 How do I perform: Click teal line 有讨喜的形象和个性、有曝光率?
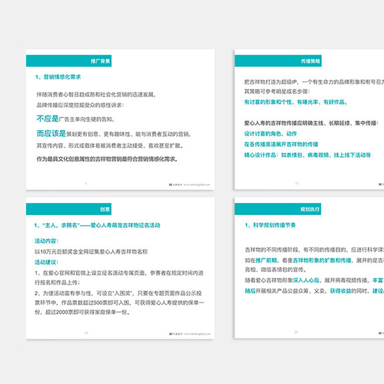pyautogui.click(x=296, y=102)
